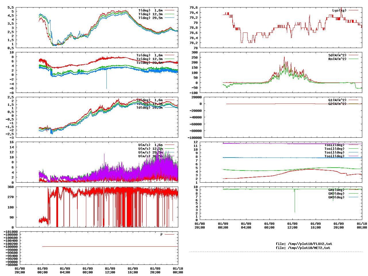Click "01/10 00:00" label below the GW plot

[x=362, y=226]
